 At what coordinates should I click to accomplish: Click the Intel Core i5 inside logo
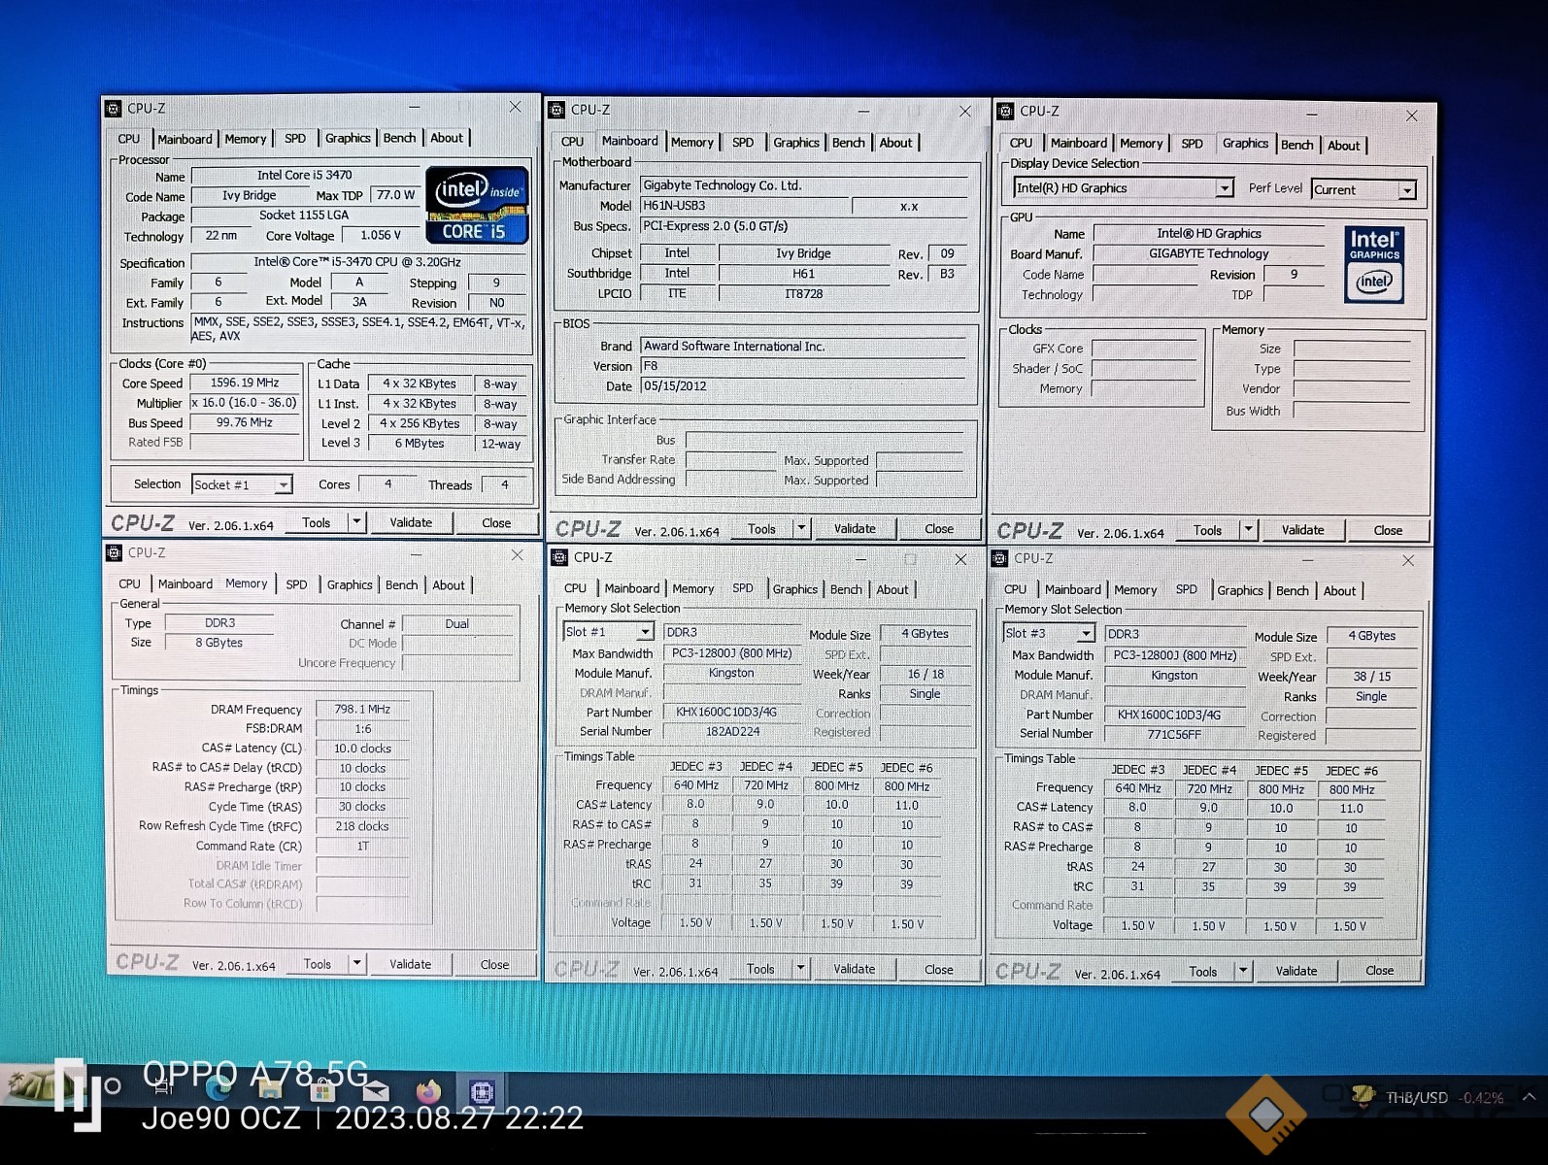click(477, 205)
